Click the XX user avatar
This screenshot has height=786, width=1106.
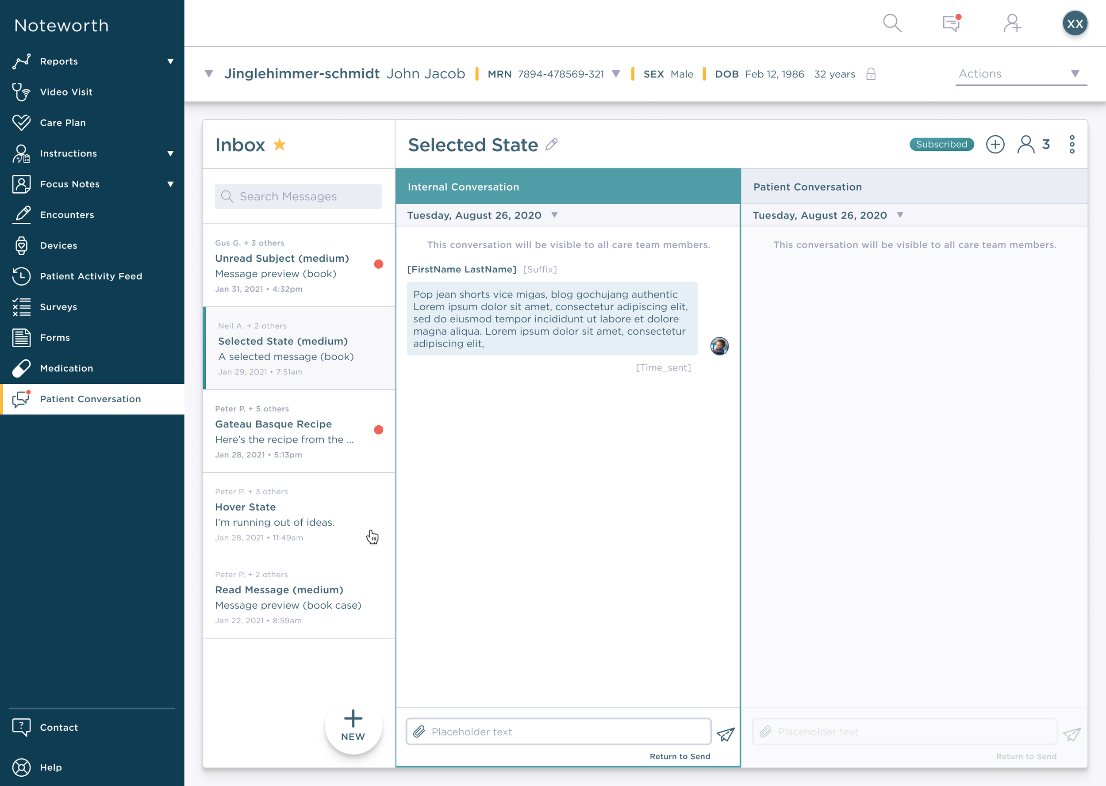(1075, 23)
